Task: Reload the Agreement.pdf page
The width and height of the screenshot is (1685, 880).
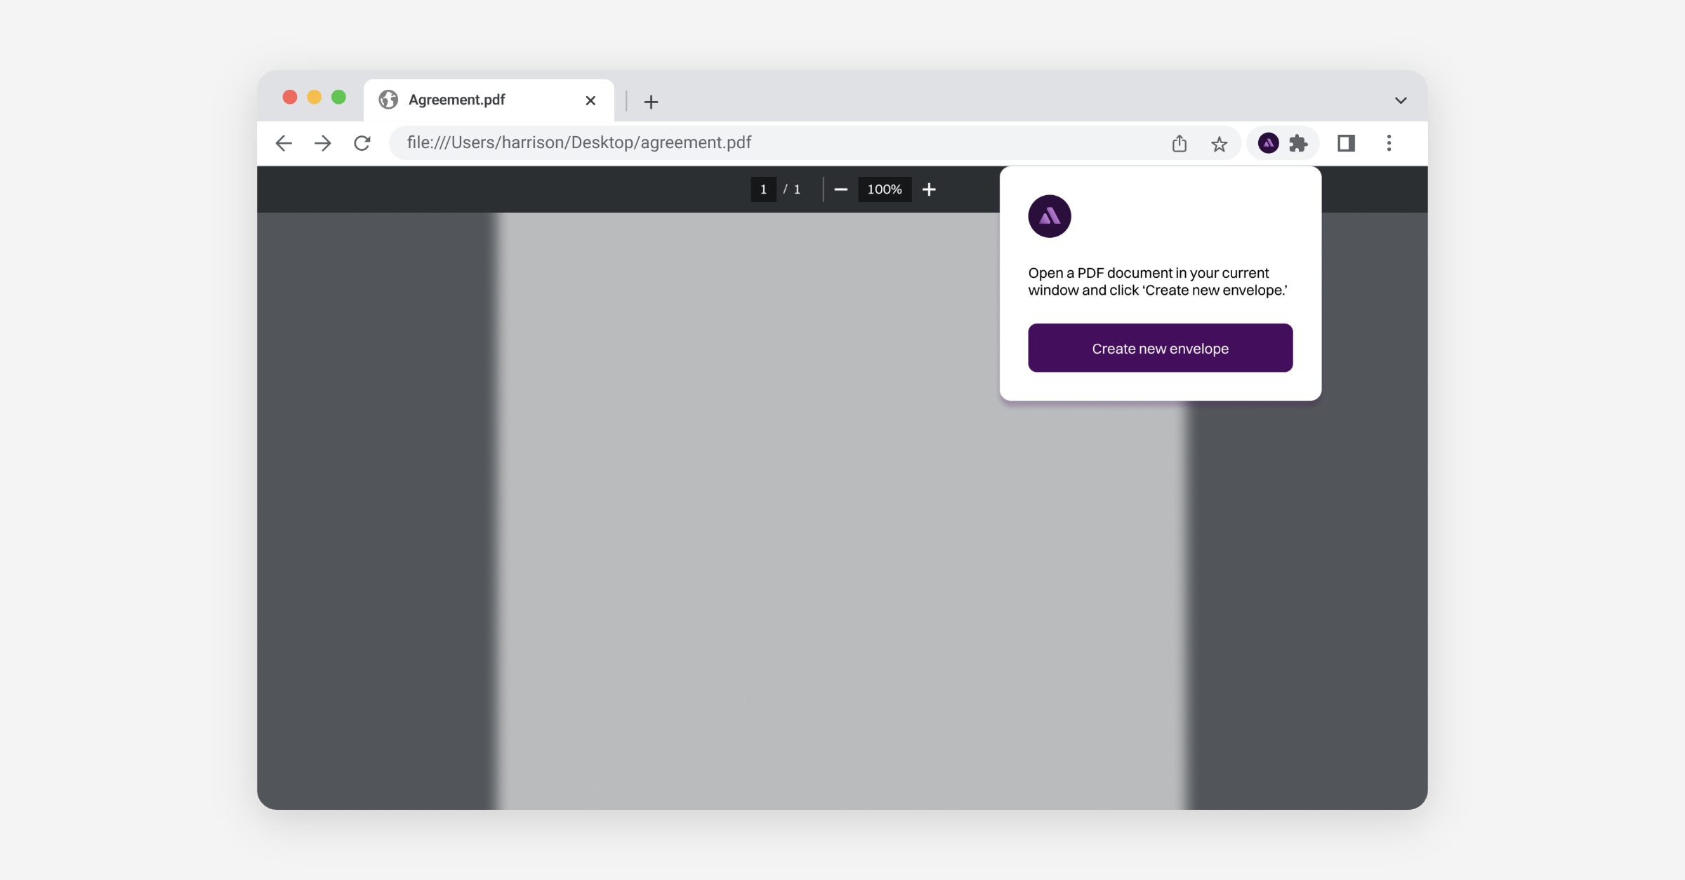Action: (x=362, y=143)
